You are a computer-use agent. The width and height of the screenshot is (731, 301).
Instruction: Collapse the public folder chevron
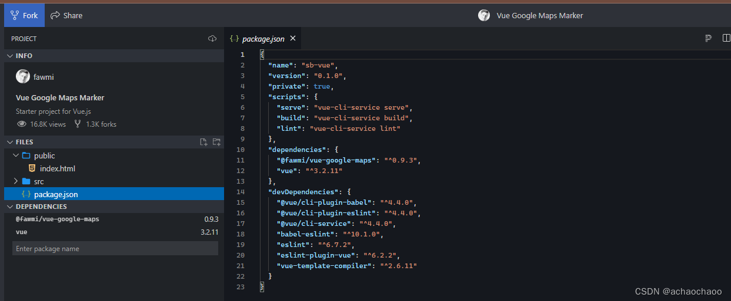[x=16, y=155]
